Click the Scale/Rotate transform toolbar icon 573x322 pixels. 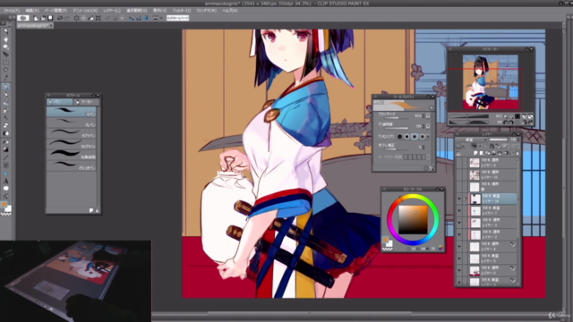(x=98, y=18)
